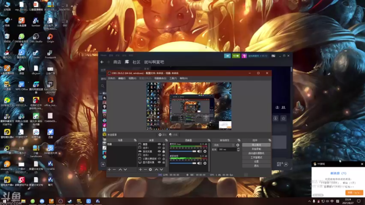Toggle visibility of 选手1 source

click(x=159, y=148)
